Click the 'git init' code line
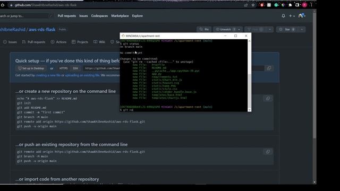The width and height of the screenshot is (340, 191). click(24, 103)
